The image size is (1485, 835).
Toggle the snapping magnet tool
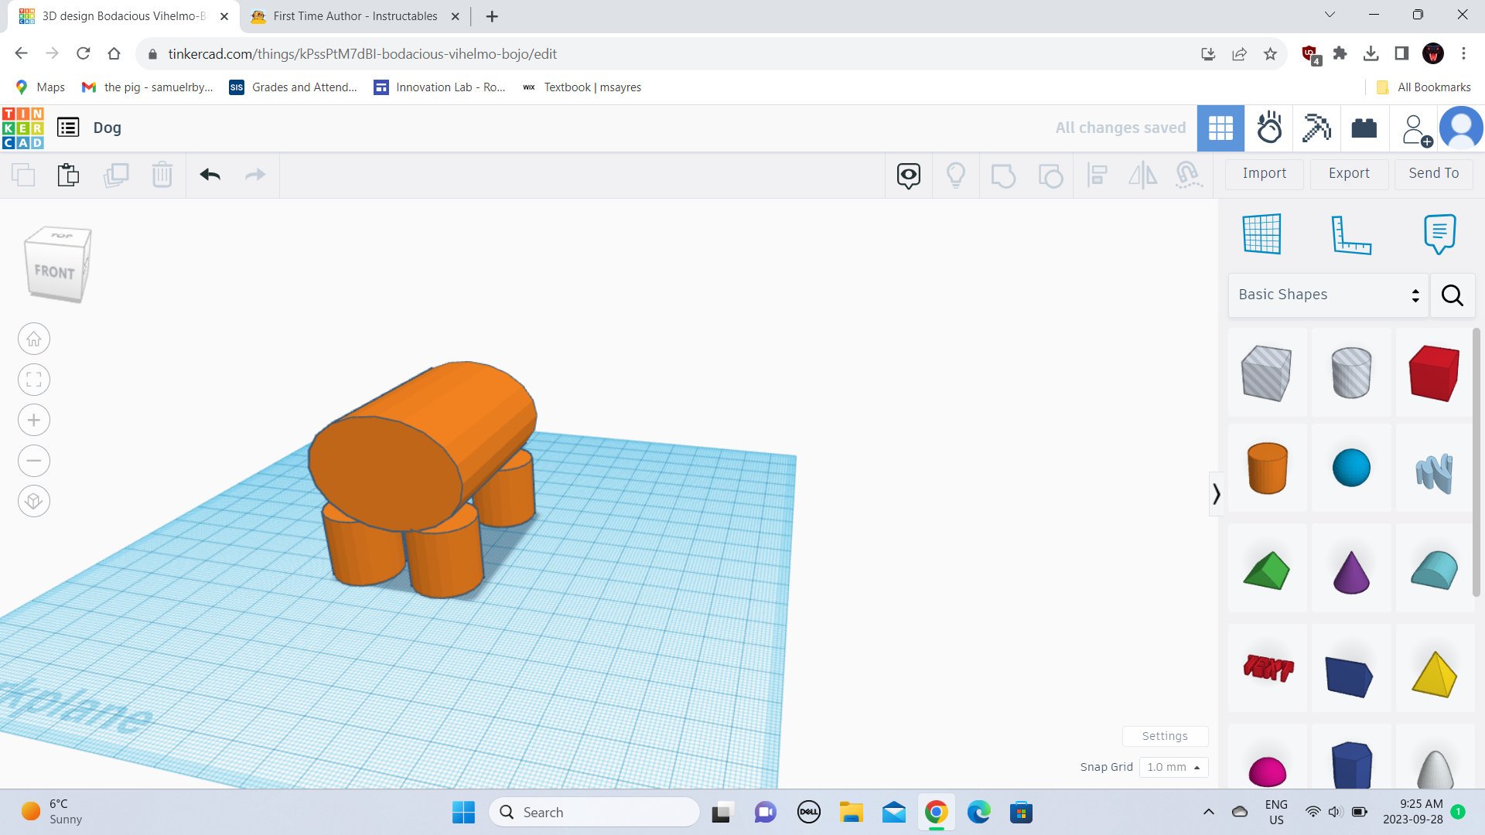tap(1189, 176)
